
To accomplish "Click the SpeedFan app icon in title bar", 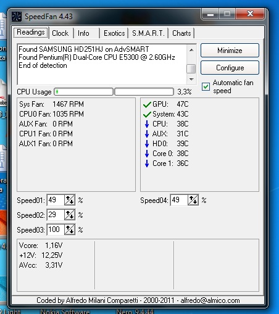I will click(17, 17).
